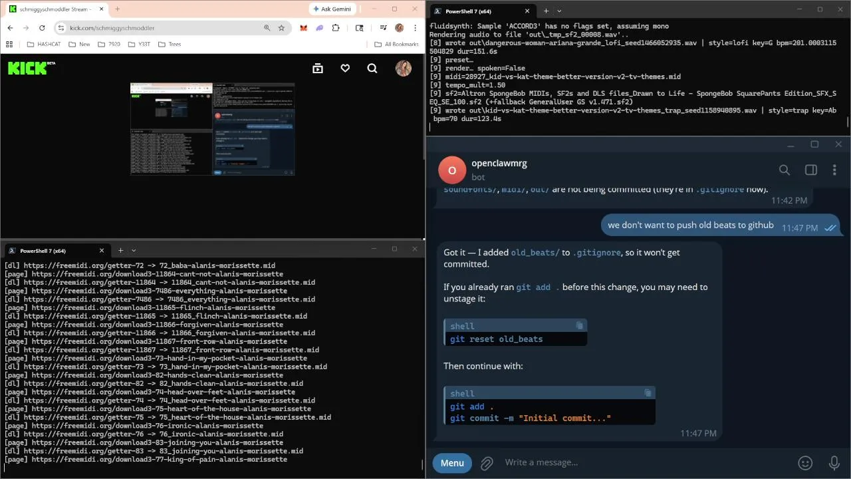
Task: Open the apps grid in bookmarks bar
Action: 9,44
